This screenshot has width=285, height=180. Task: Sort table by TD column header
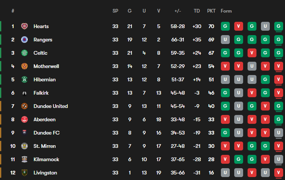197,11
